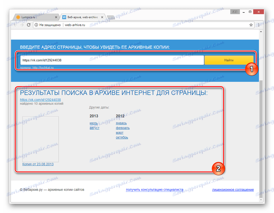
Task: Open the 2012 октябрь archive link
Action: click(122, 137)
